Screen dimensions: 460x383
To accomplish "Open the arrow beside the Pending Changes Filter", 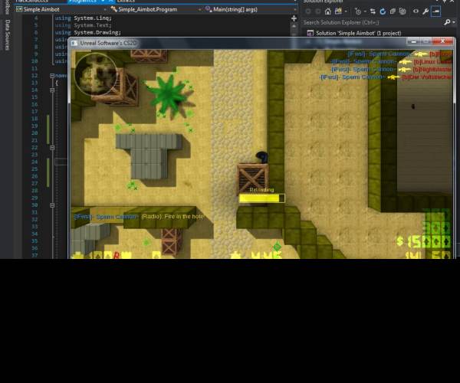I will [x=365, y=11].
